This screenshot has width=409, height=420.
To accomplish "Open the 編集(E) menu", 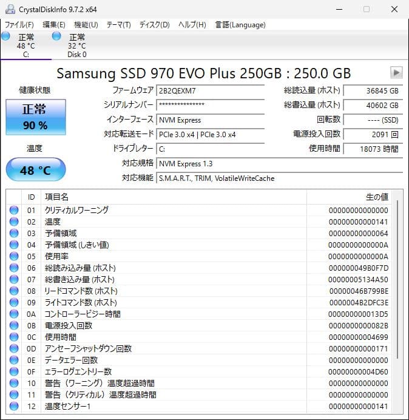I will (x=54, y=25).
